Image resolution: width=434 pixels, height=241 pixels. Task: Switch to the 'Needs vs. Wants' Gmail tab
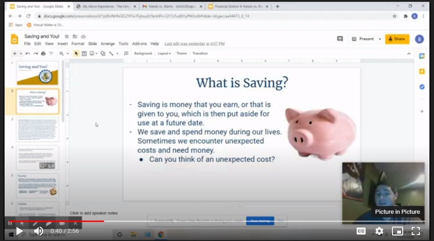(172, 6)
